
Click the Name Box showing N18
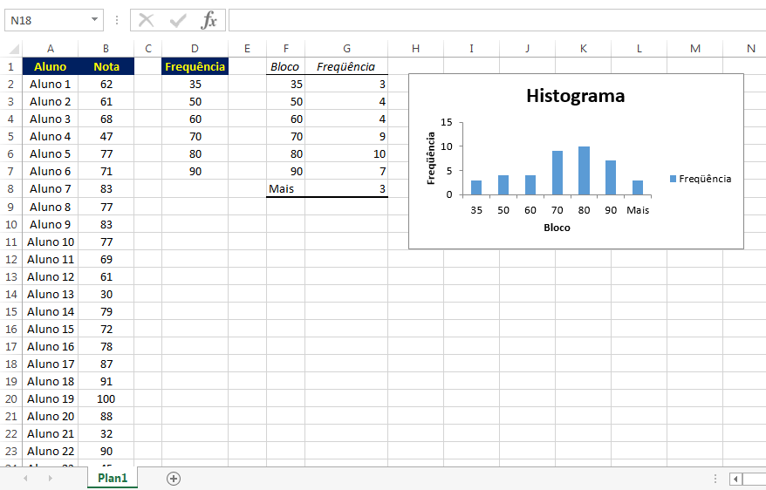coord(45,20)
